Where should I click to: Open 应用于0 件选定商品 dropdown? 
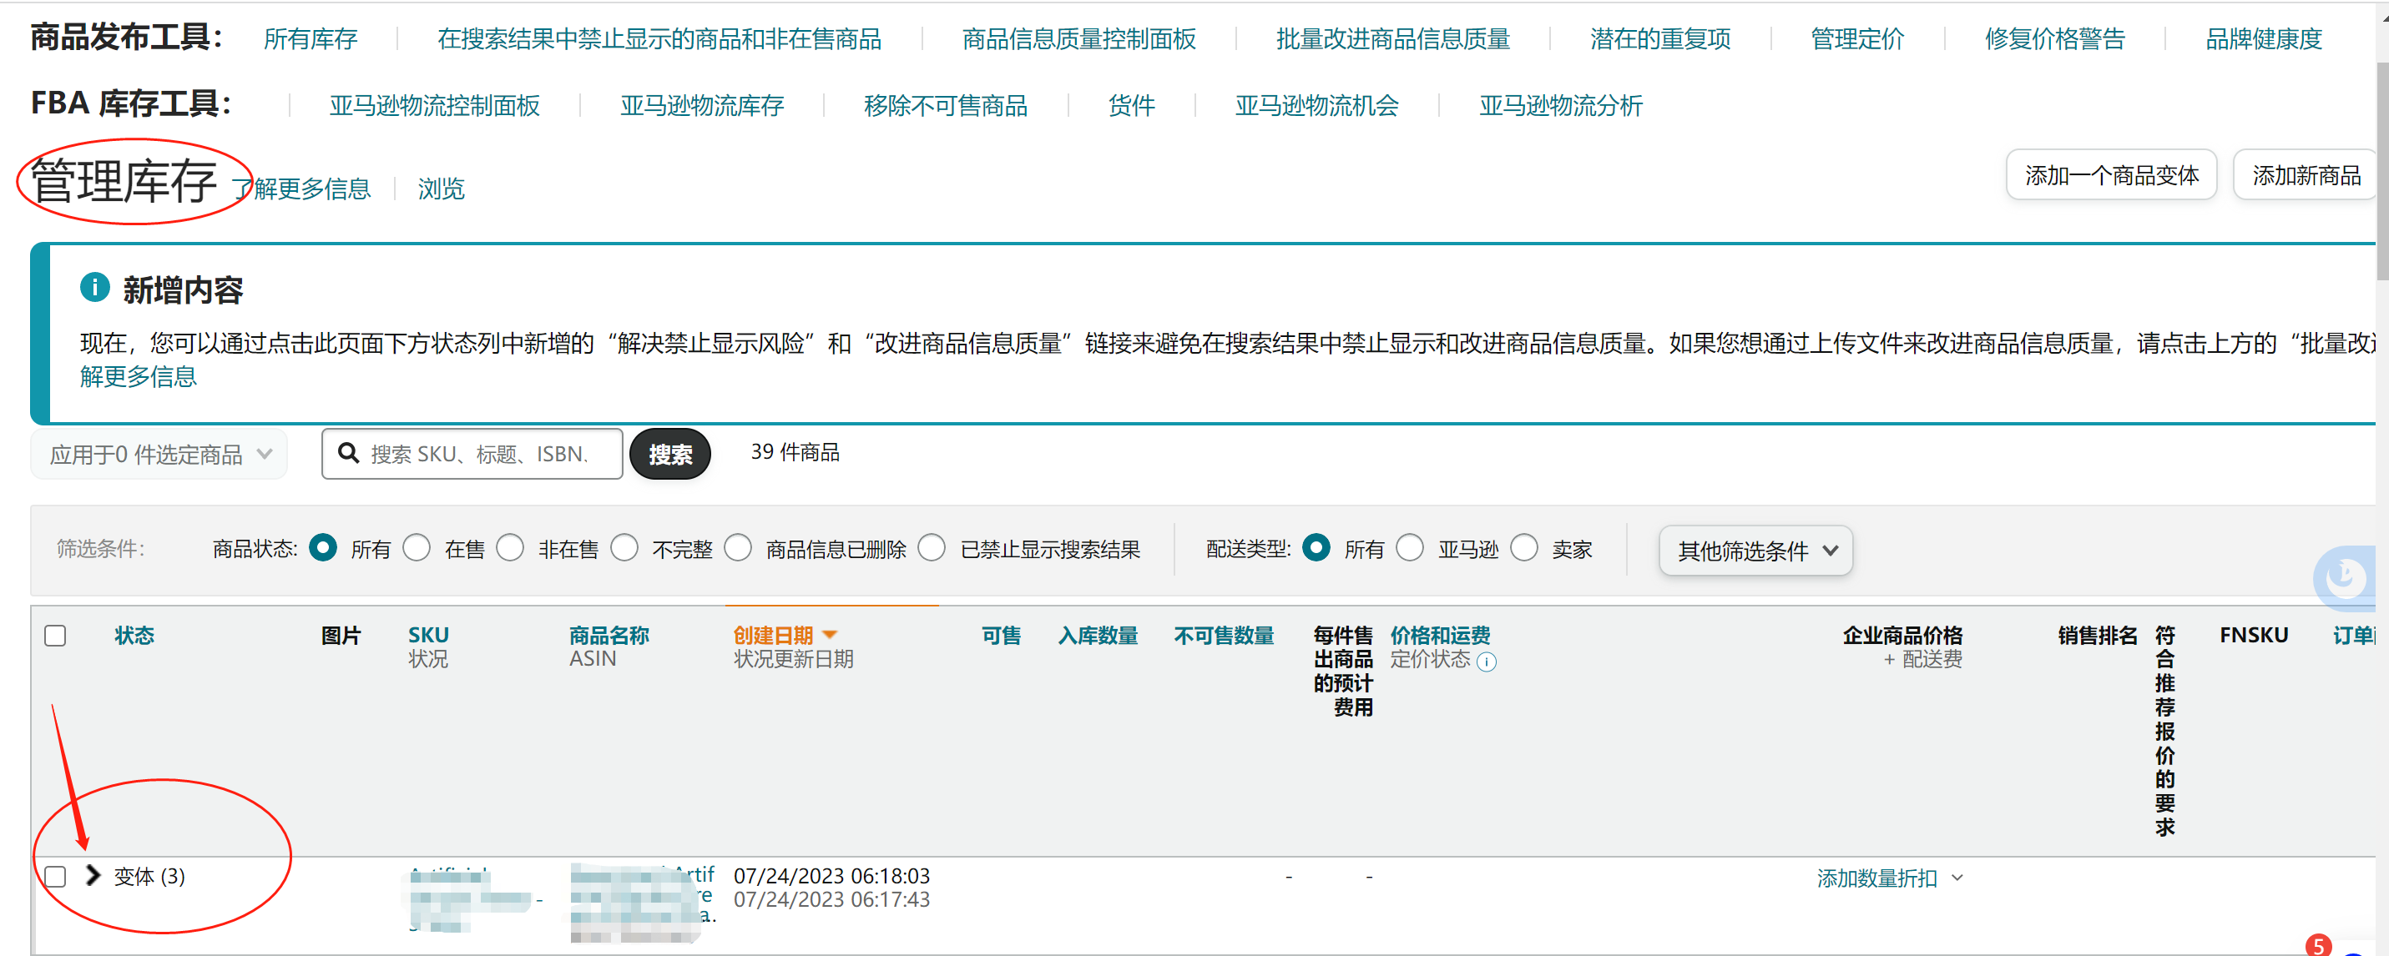click(159, 455)
